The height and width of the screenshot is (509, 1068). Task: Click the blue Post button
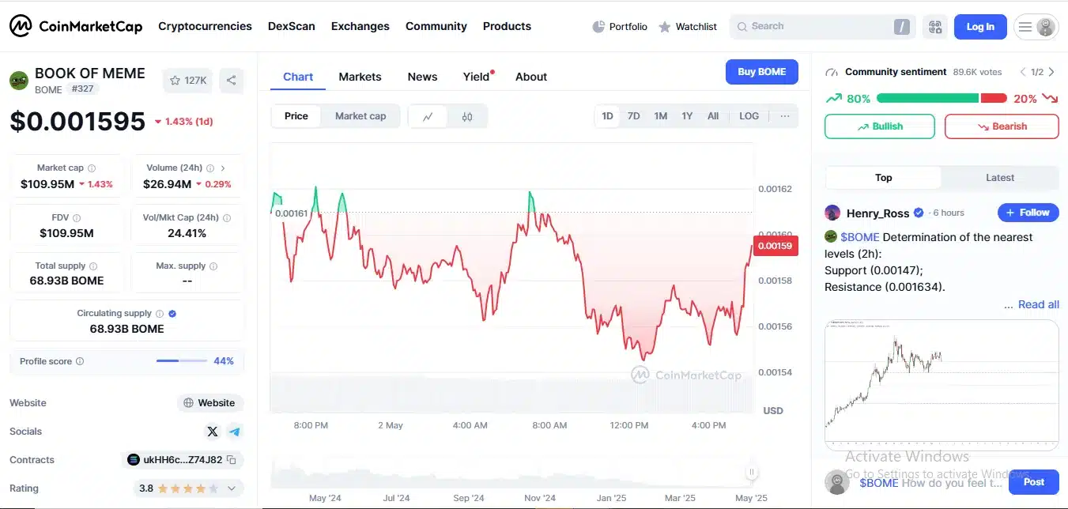(1033, 482)
